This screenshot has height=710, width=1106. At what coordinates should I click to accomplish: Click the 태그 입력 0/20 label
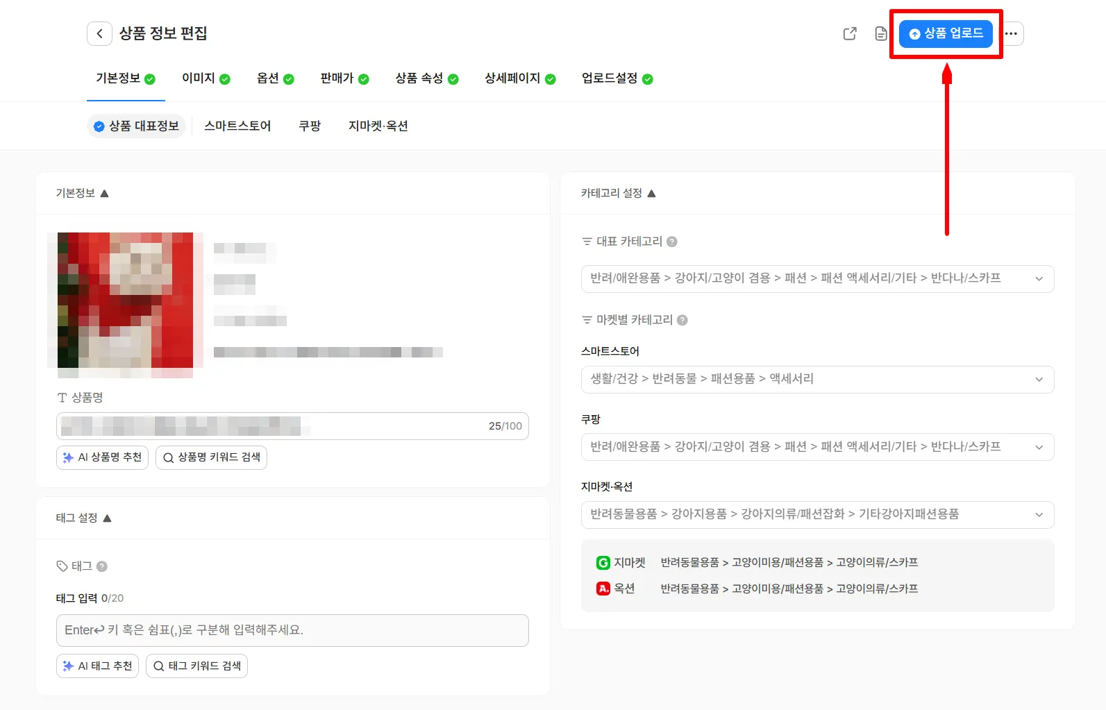point(90,598)
